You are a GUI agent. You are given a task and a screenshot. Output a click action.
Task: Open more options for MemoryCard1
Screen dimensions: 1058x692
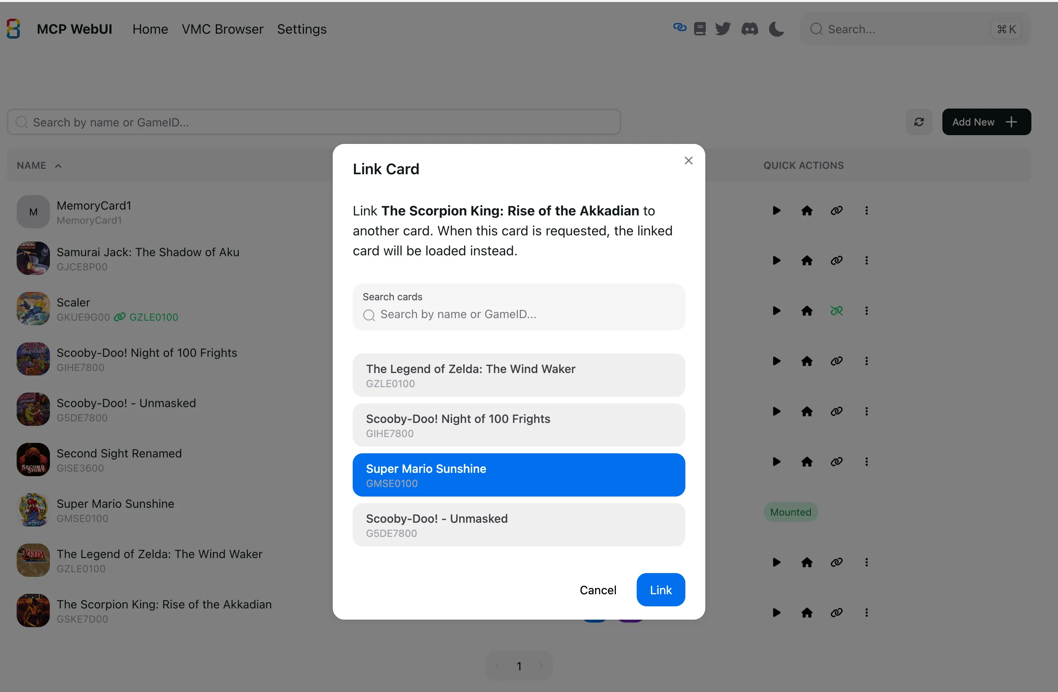click(866, 211)
